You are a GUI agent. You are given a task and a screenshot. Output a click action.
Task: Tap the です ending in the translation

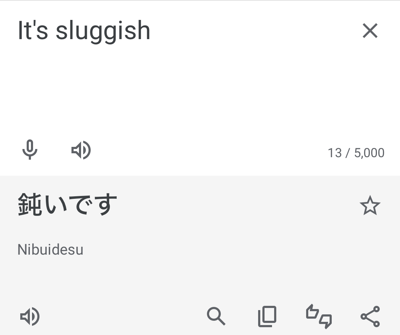click(x=92, y=205)
